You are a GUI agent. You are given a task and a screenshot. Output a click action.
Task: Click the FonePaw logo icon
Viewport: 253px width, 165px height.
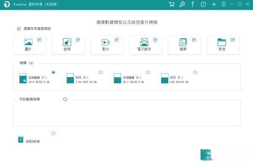point(7,4)
